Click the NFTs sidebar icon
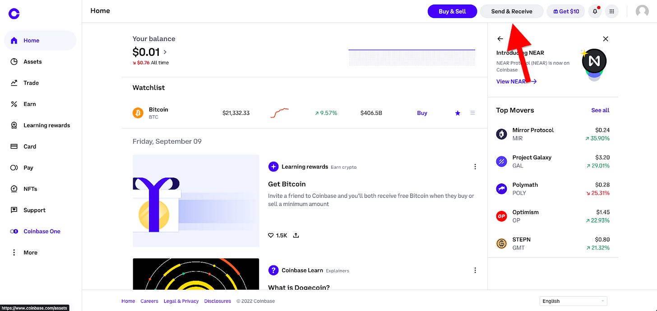This screenshot has width=657, height=311. click(14, 189)
